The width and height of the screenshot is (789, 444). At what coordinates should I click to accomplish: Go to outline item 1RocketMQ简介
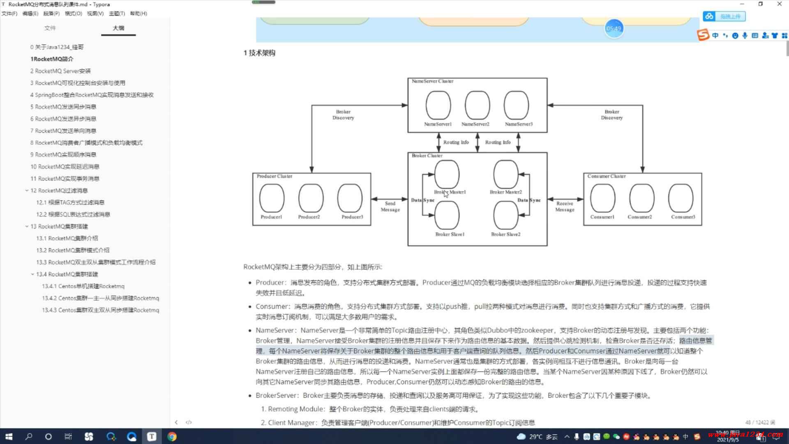click(x=52, y=59)
